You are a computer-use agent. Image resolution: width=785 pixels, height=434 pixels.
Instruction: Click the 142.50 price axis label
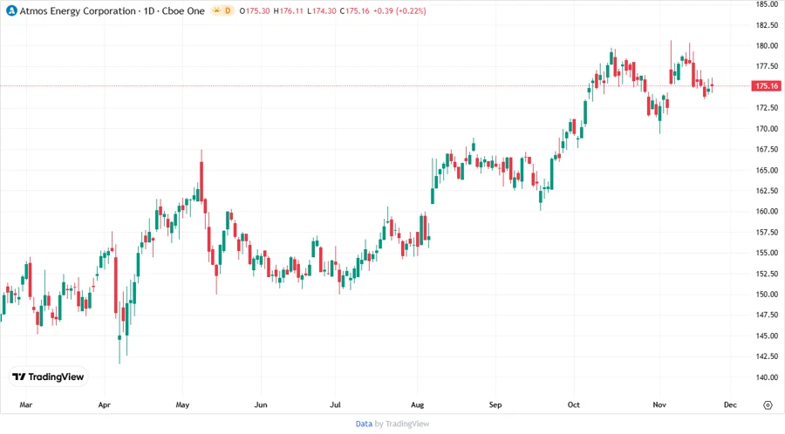[767, 356]
